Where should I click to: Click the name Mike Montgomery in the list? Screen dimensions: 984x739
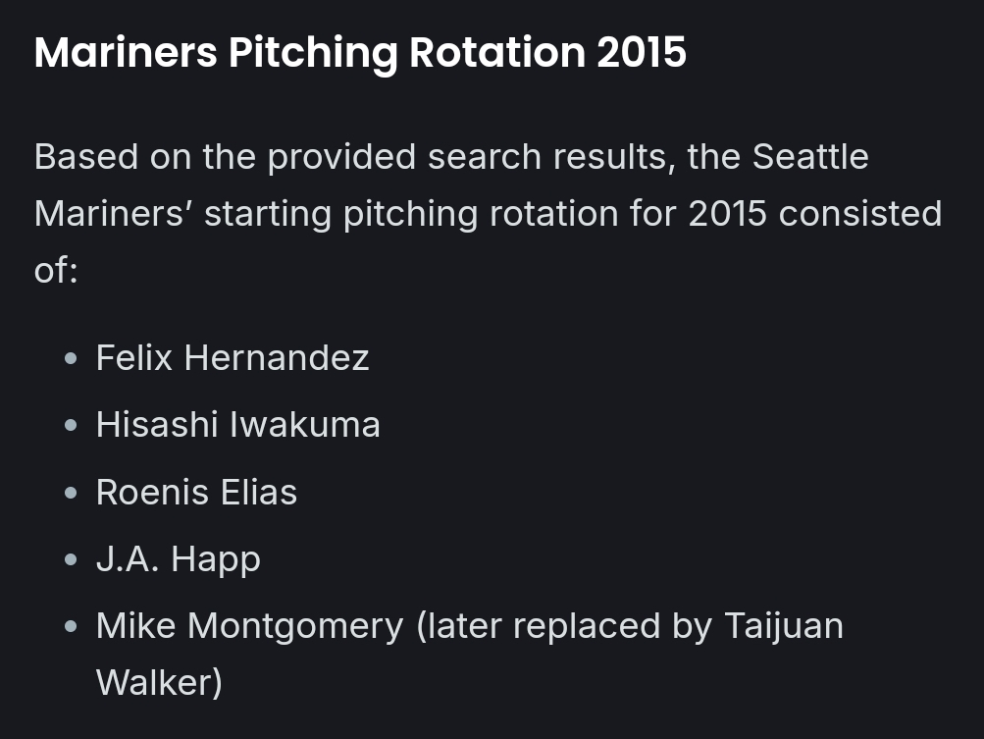[250, 626]
